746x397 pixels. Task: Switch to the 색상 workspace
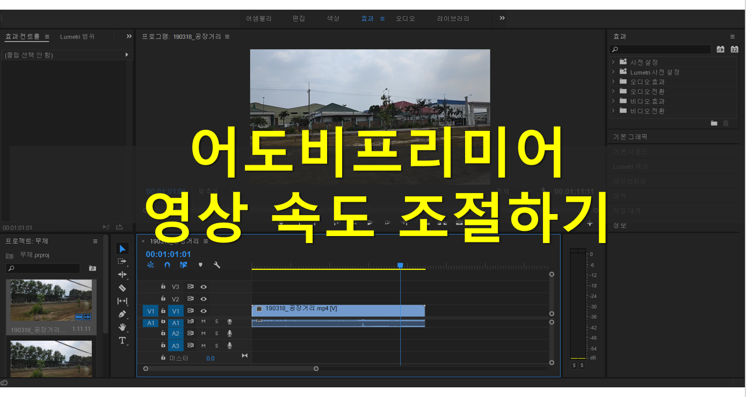pos(333,18)
